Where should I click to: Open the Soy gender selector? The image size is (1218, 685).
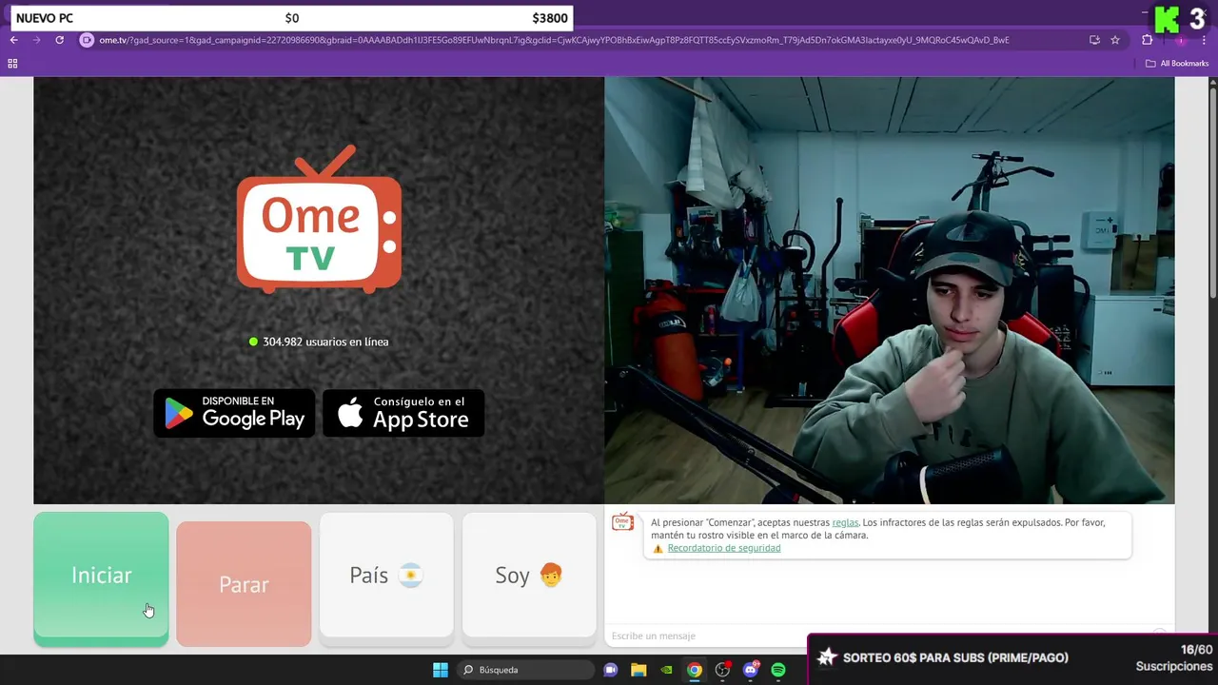[529, 576]
